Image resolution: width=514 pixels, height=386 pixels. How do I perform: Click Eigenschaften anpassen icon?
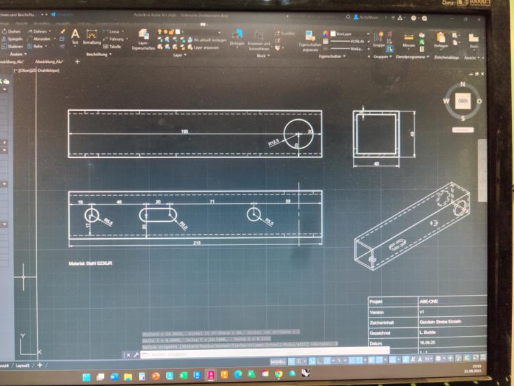click(x=310, y=40)
